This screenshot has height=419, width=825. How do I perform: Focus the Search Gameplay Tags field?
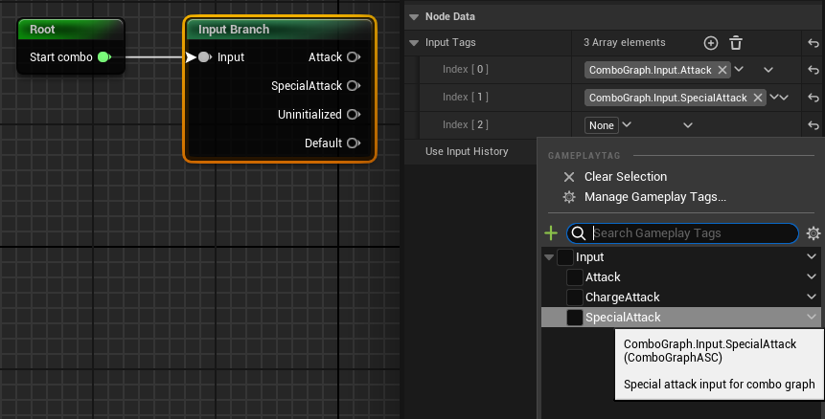click(x=690, y=233)
